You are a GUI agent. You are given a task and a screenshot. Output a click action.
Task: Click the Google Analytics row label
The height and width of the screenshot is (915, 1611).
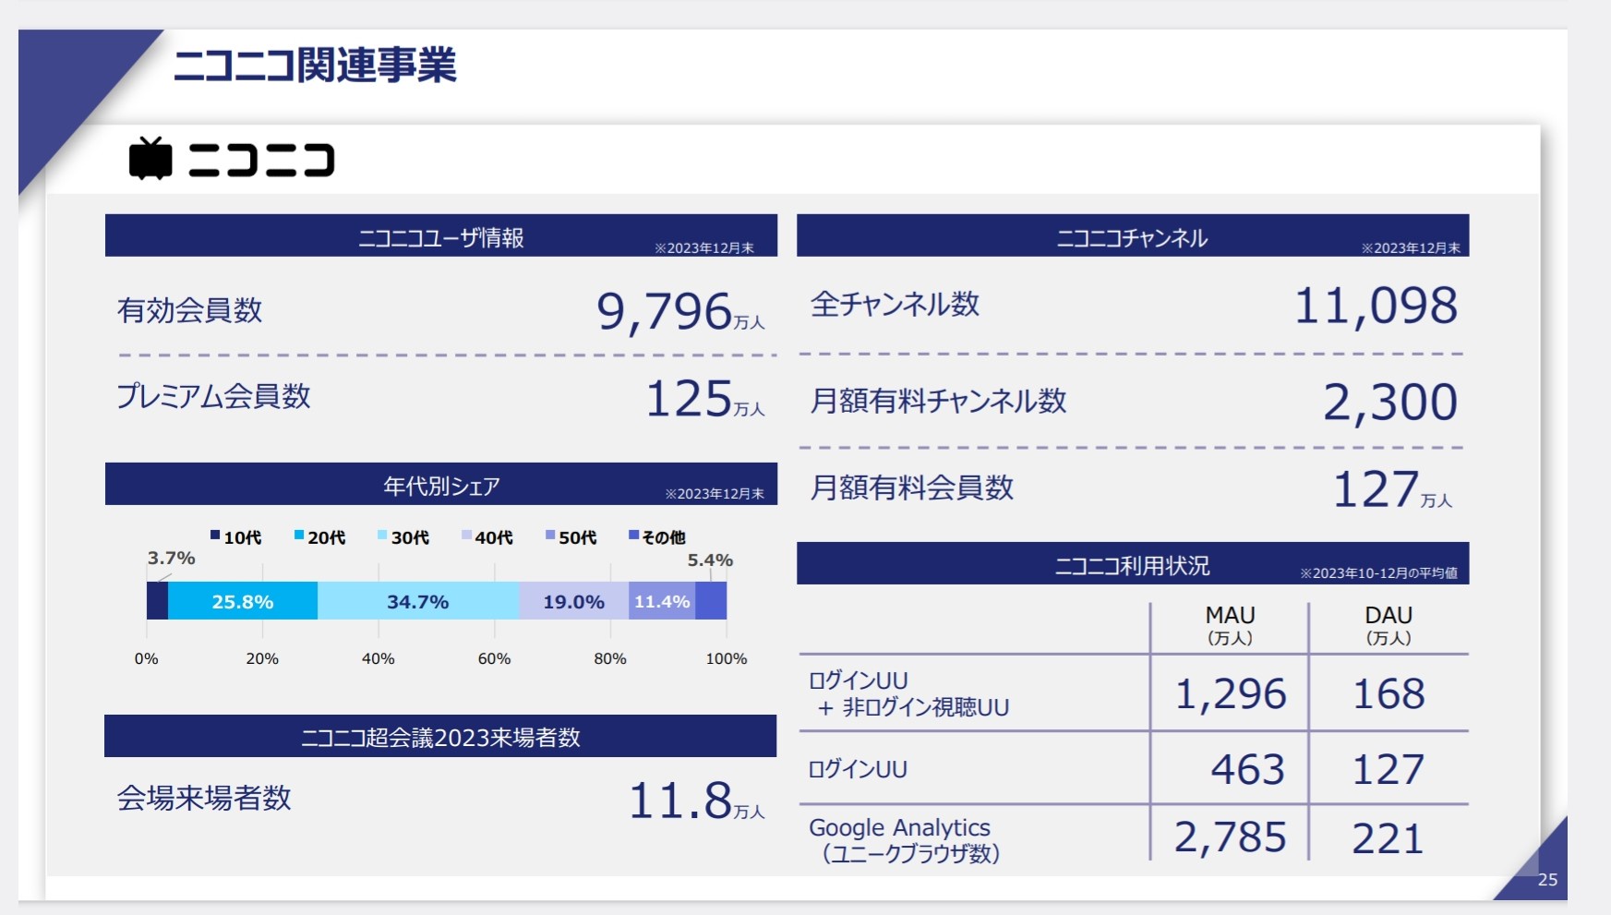(904, 840)
